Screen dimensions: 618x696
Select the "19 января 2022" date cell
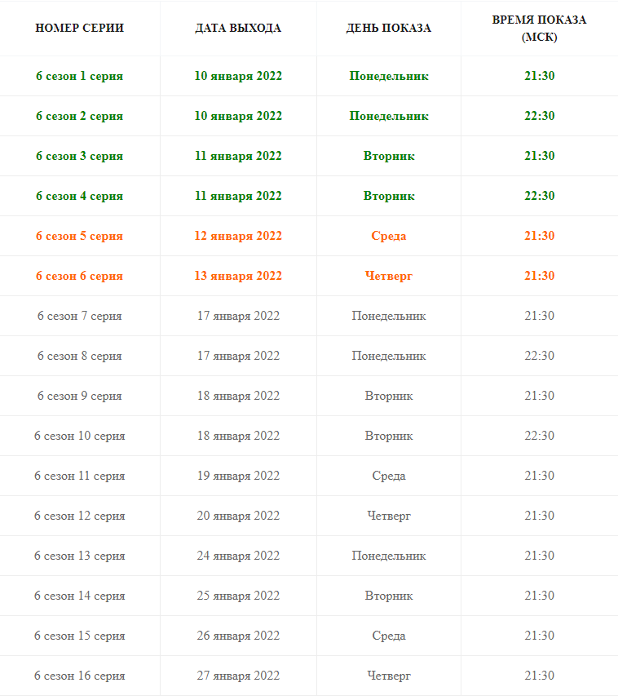(x=238, y=476)
